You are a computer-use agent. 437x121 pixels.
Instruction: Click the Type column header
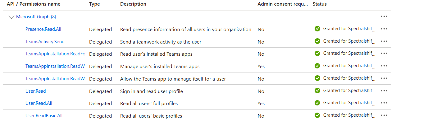(x=94, y=4)
